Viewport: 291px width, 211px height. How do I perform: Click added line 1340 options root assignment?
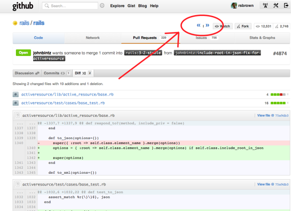coord(151,148)
